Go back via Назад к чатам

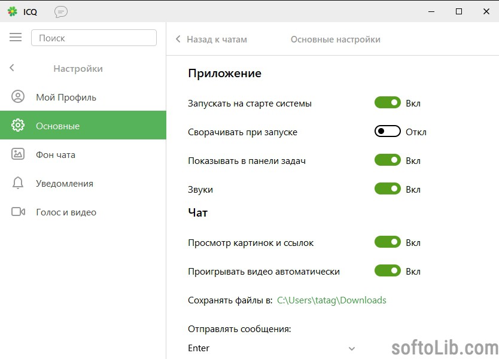(x=217, y=39)
